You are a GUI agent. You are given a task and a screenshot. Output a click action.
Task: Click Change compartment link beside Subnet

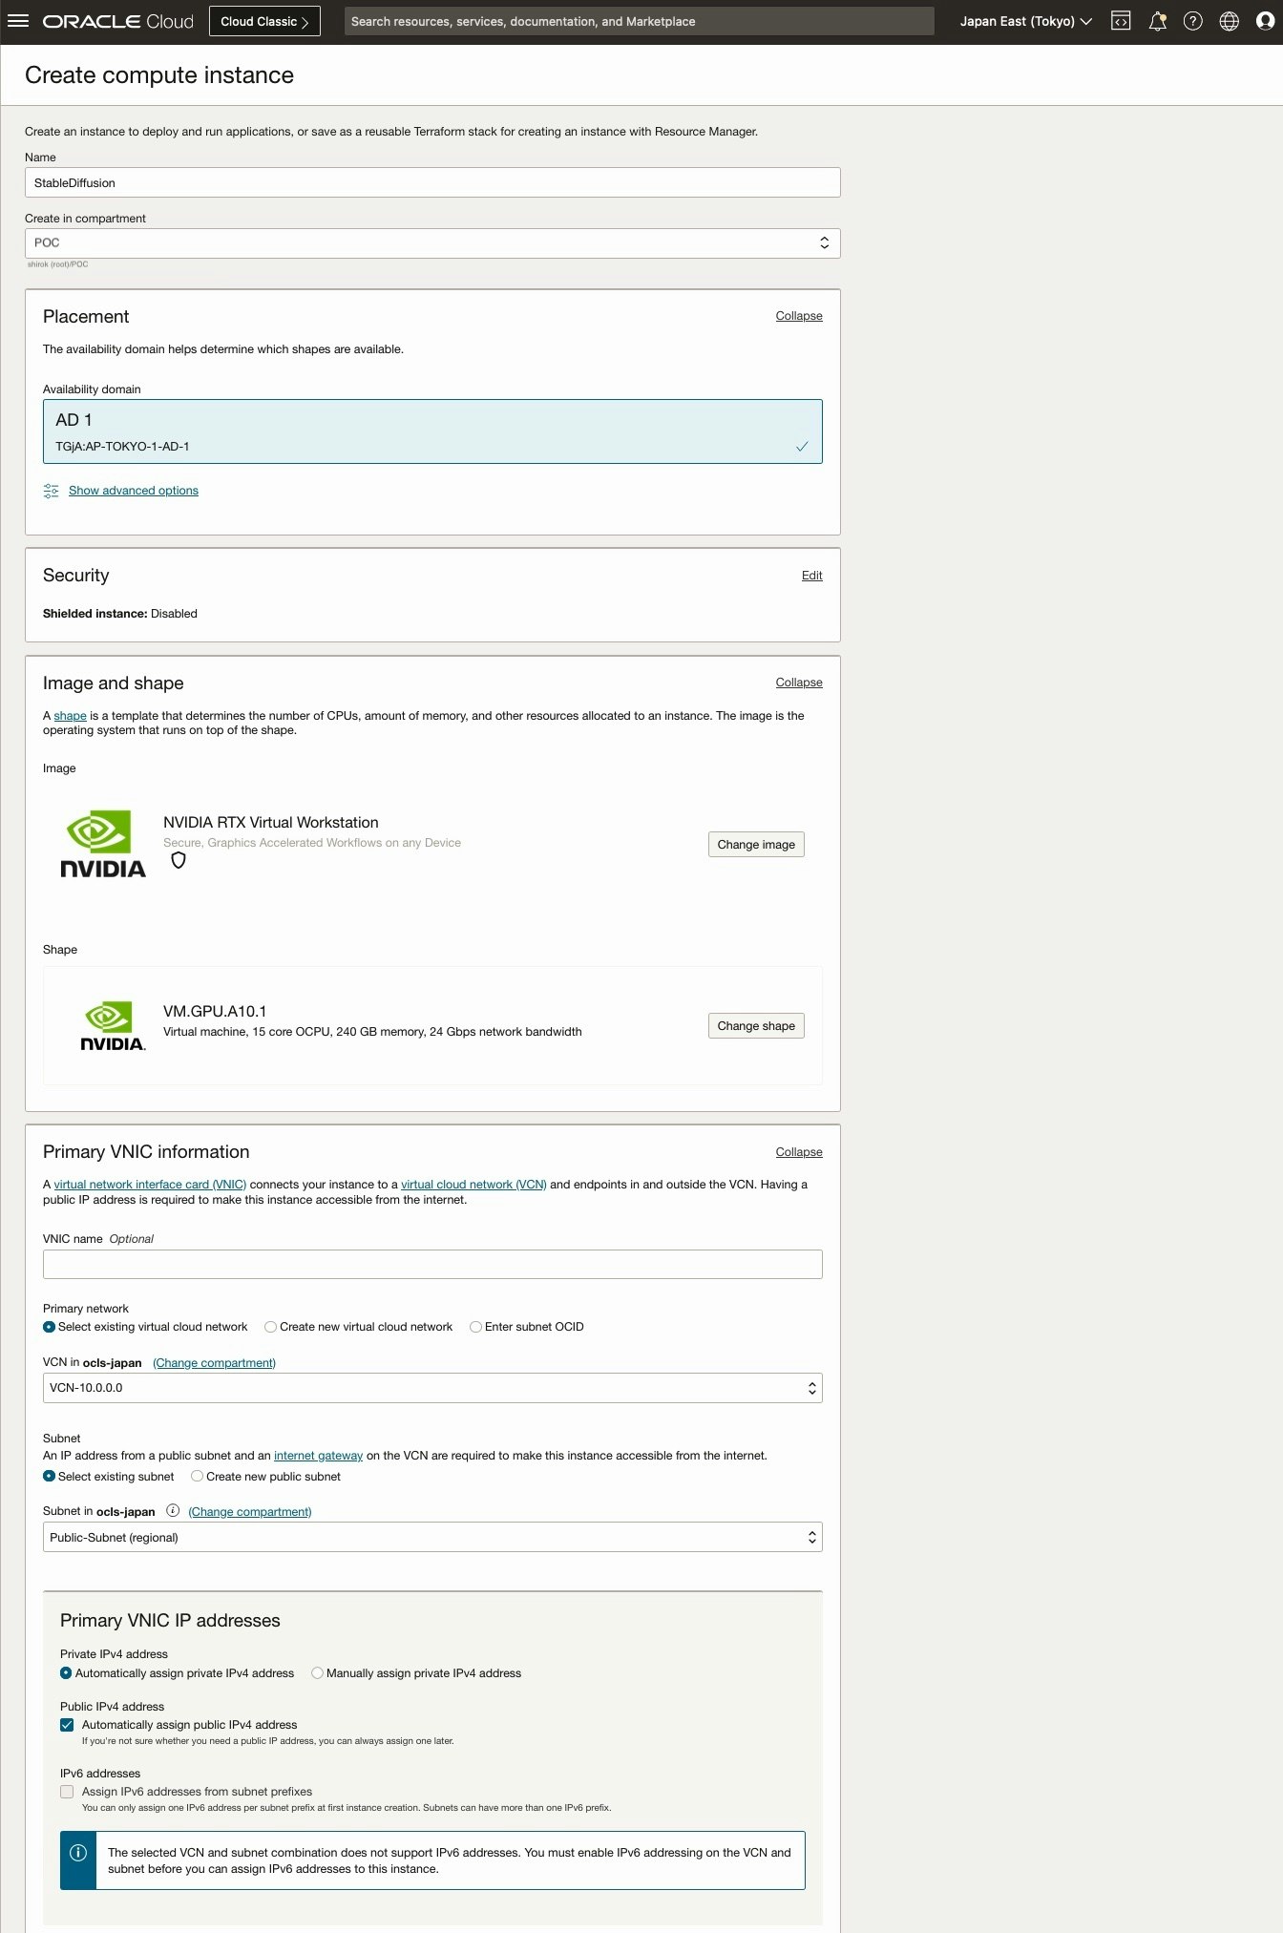click(250, 1512)
